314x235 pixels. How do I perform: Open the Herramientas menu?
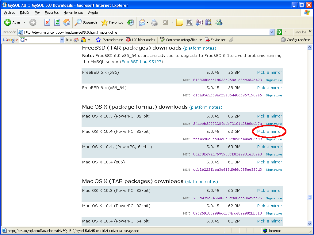(x=73, y=13)
